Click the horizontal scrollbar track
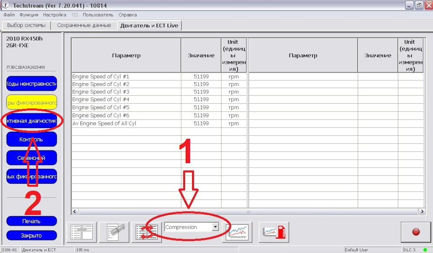Image resolution: width=433 pixels, height=253 pixels. (x=248, y=212)
